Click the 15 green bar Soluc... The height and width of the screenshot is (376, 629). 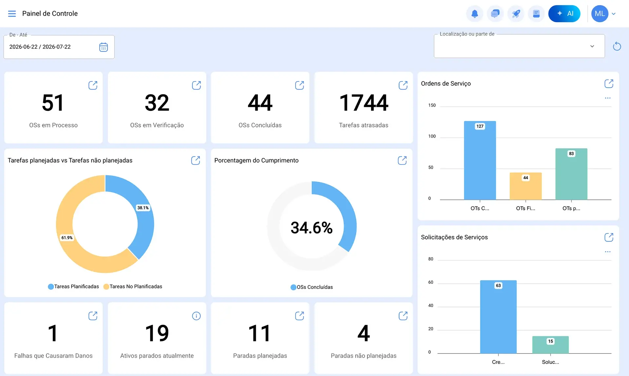[x=550, y=345]
